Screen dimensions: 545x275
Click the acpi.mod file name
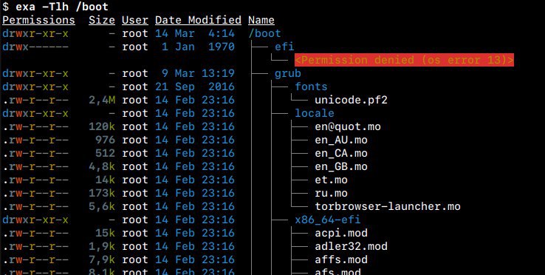point(341,233)
